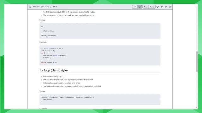This screenshot has height=113, width=202.
Task: Edit this file with pencil icon
Action: pos(166,7)
